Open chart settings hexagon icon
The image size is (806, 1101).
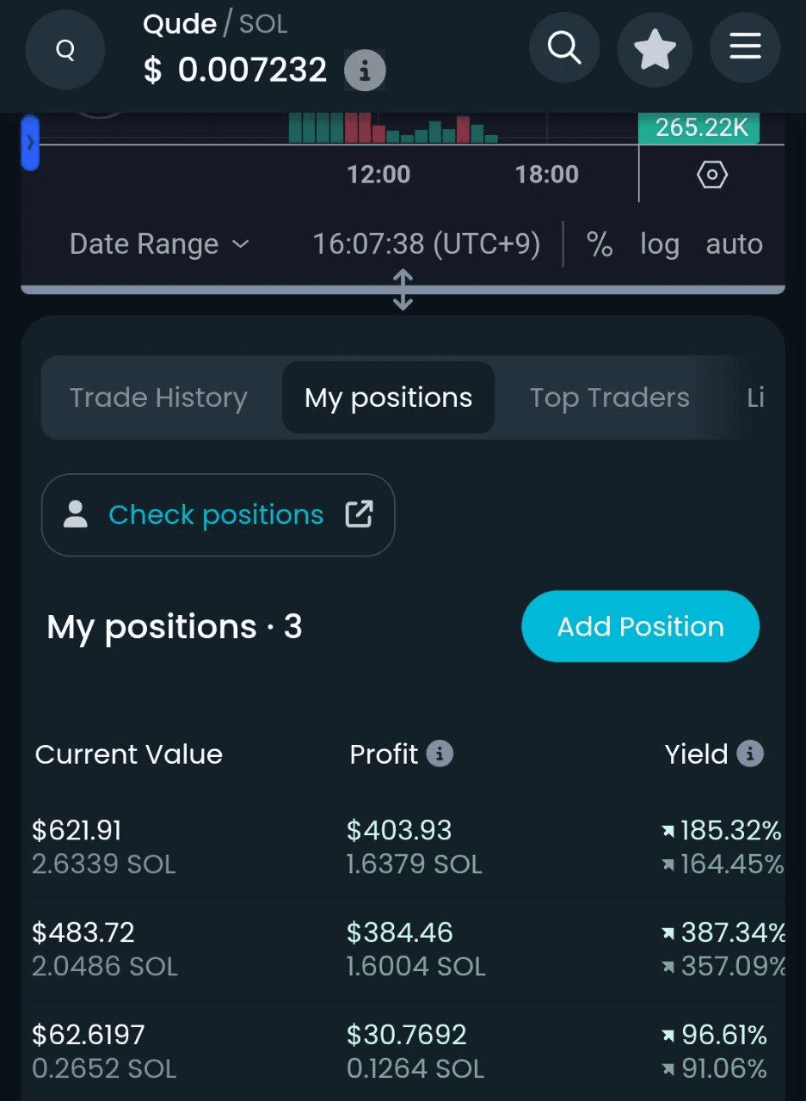(711, 175)
